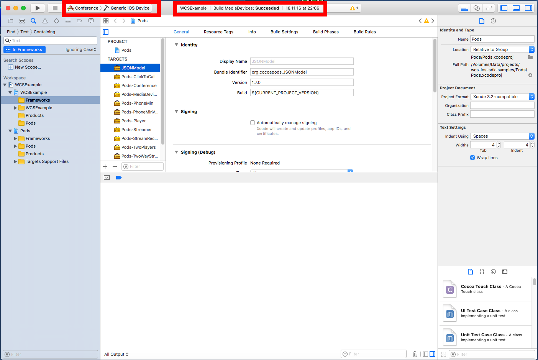Open the Ignoring Case search option popup
Screen dimensions: 538x360
(81, 49)
